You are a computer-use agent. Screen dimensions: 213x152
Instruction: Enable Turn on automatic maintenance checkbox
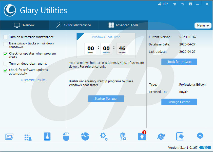(5, 37)
